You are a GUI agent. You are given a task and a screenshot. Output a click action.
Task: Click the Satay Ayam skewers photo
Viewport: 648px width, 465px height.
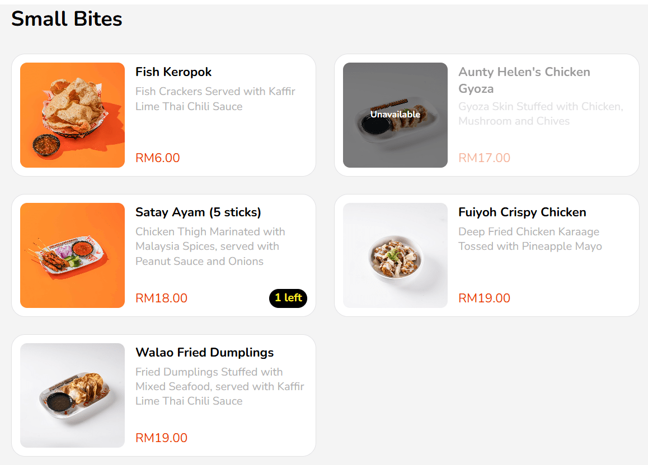72,255
